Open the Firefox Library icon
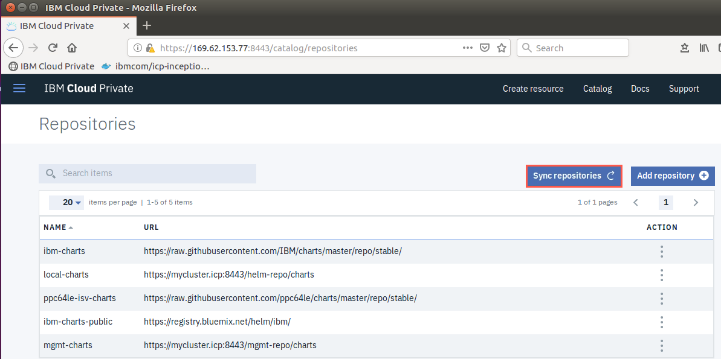This screenshot has height=359, width=721. point(705,48)
